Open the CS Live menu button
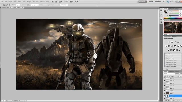This screenshot has height=102, width=182. (171, 2)
